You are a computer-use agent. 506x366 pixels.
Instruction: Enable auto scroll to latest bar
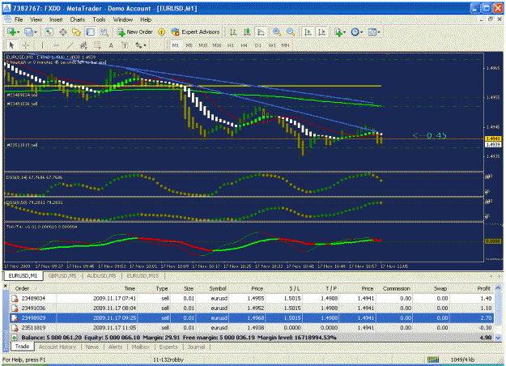pyautogui.click(x=308, y=32)
